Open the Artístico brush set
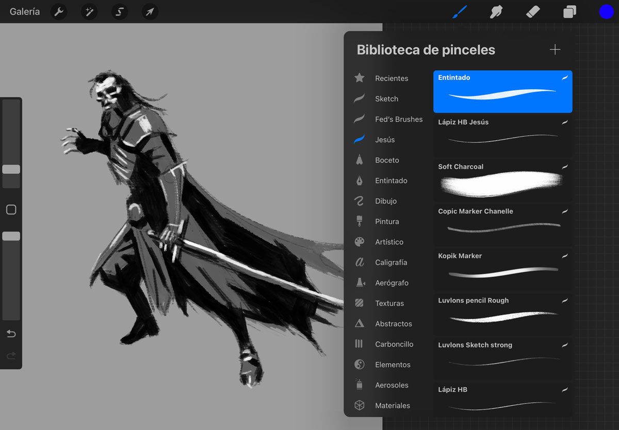Screen dimensions: 619x430 click(x=389, y=242)
